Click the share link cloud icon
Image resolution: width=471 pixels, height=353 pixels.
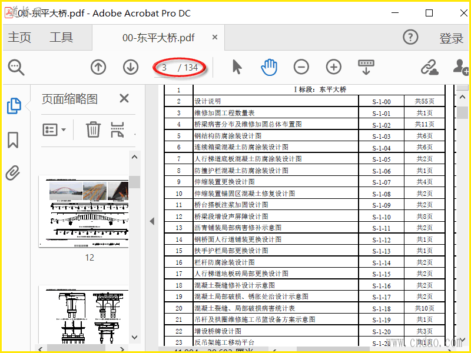pyautogui.click(x=430, y=67)
